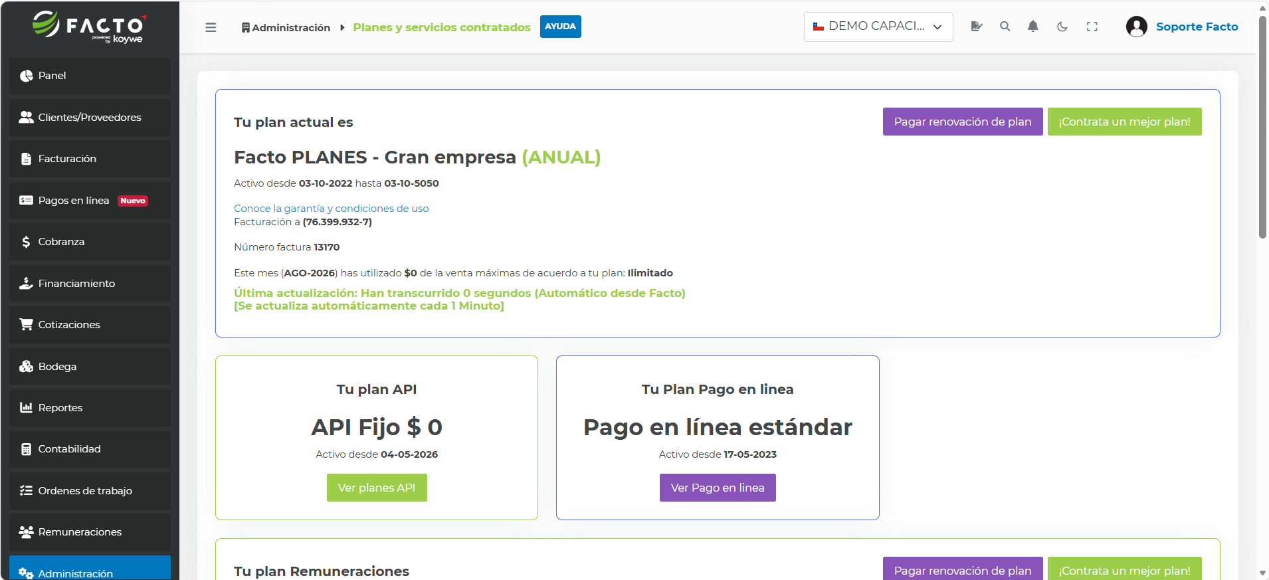Click the Bodega boxes icon

click(x=26, y=366)
